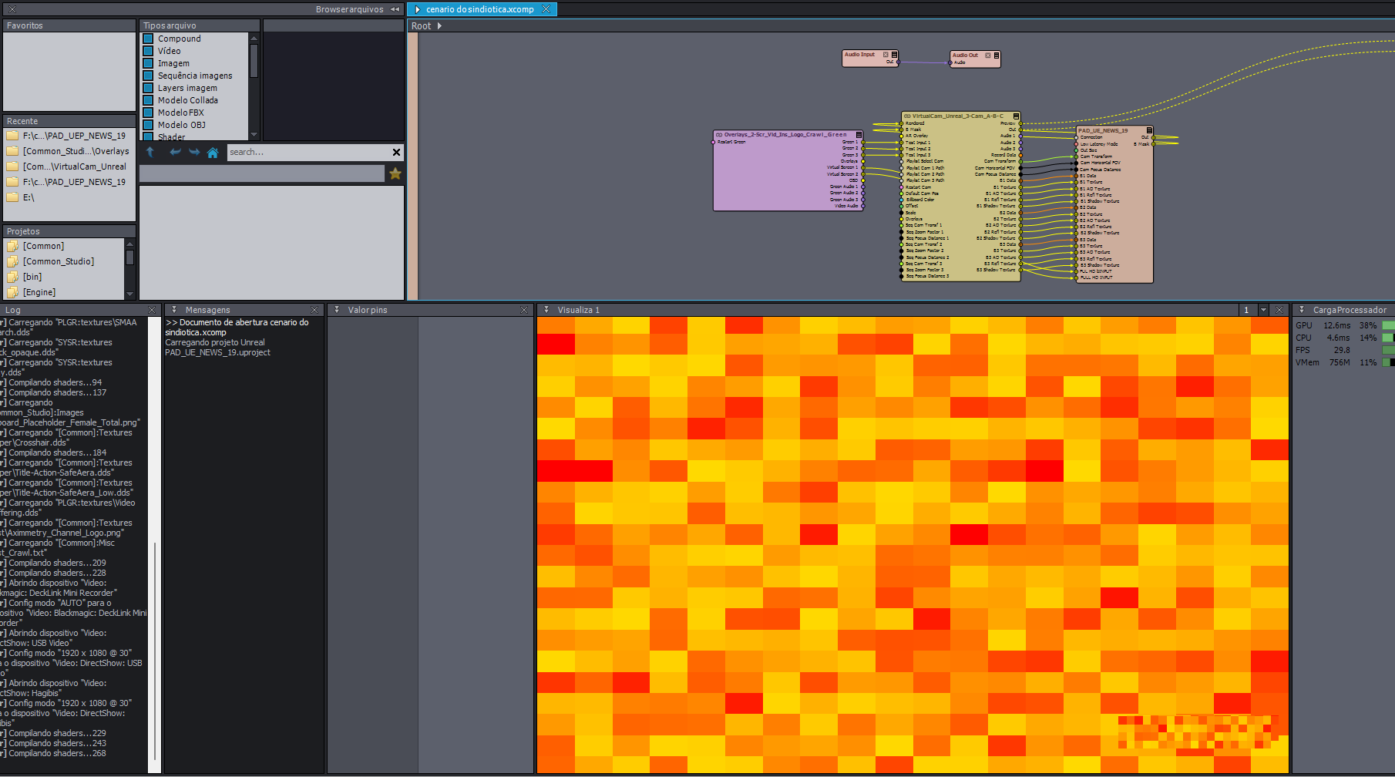Click the Tipos arquivo scrollbar thumb
This screenshot has width=1395, height=777.
click(x=254, y=60)
